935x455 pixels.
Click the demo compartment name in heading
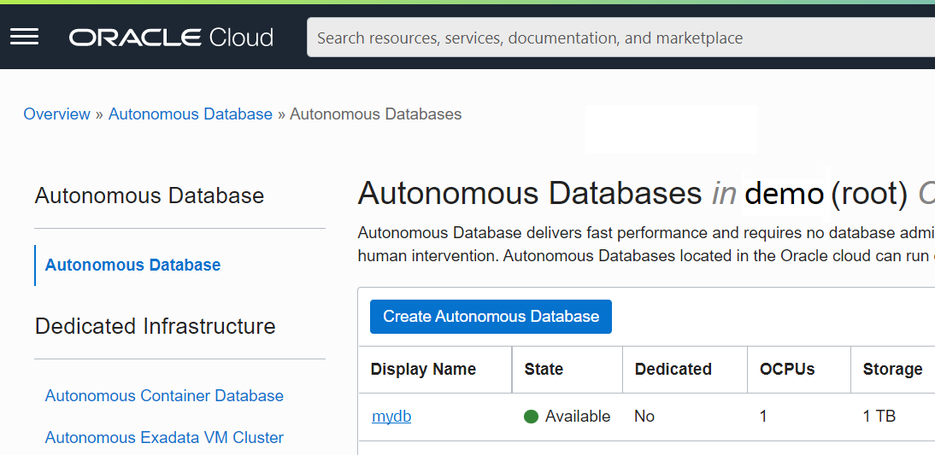coord(784,194)
